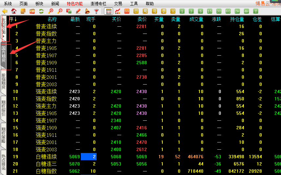This screenshot has height=175, width=281.
Task: Sort by the 成交量 column header
Action: pyautogui.click(x=196, y=19)
